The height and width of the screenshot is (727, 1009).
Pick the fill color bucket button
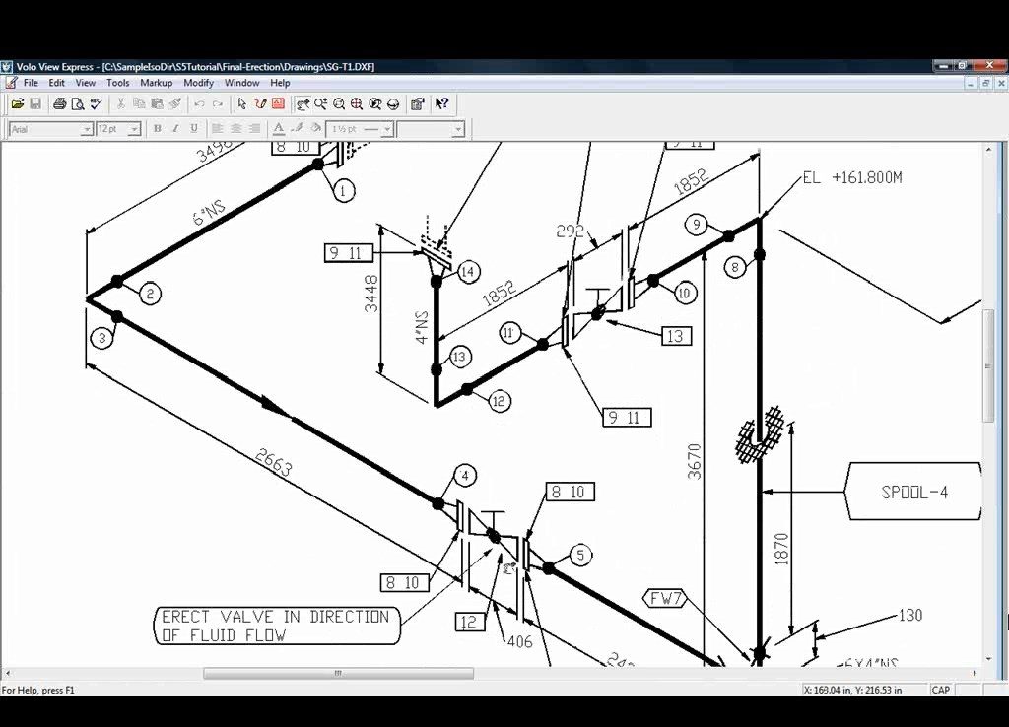[316, 129]
